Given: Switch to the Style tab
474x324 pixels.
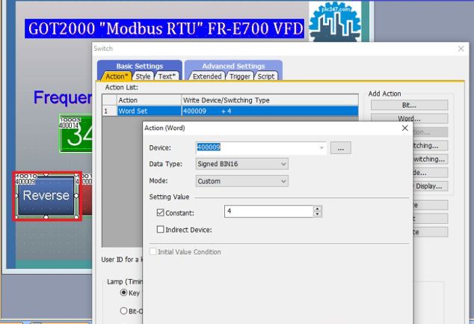Looking at the screenshot, I should click(143, 76).
